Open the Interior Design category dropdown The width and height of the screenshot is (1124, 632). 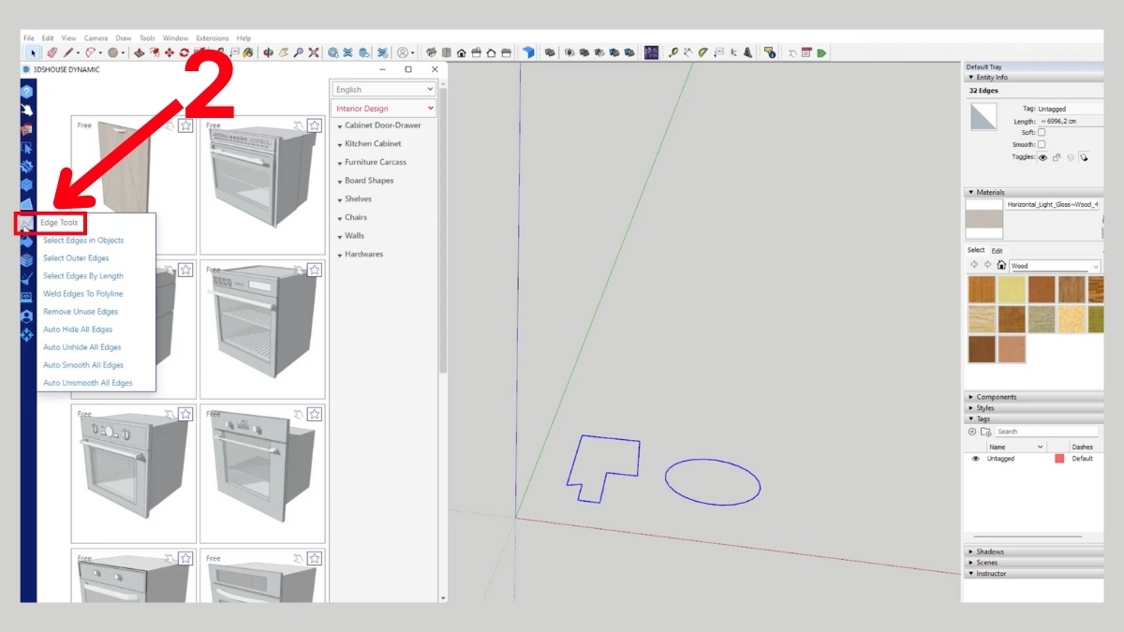pos(384,108)
